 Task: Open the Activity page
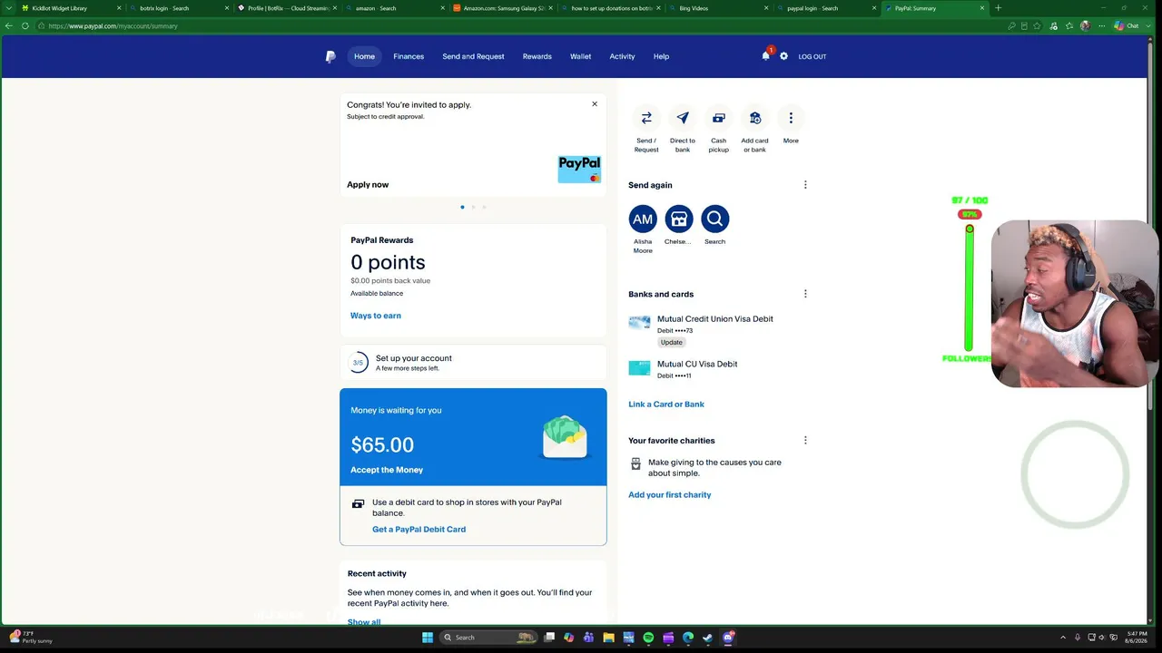click(622, 56)
